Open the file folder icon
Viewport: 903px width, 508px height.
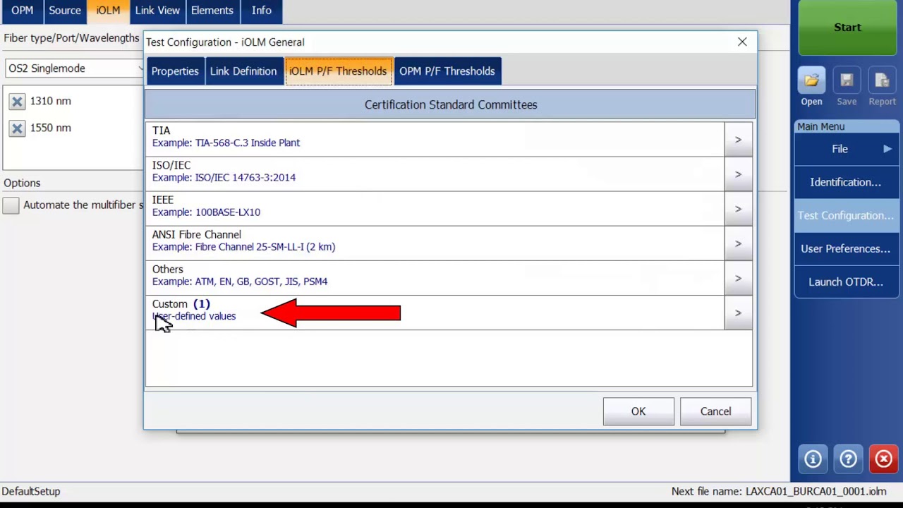click(x=811, y=81)
